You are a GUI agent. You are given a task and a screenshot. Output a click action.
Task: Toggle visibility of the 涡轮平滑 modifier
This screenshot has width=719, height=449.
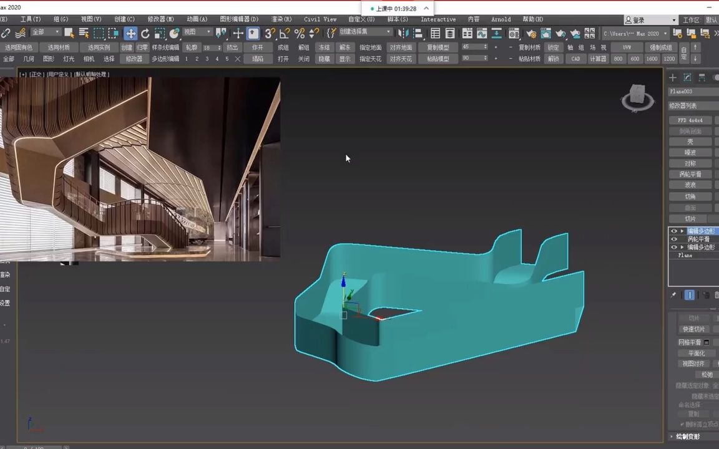coord(674,239)
